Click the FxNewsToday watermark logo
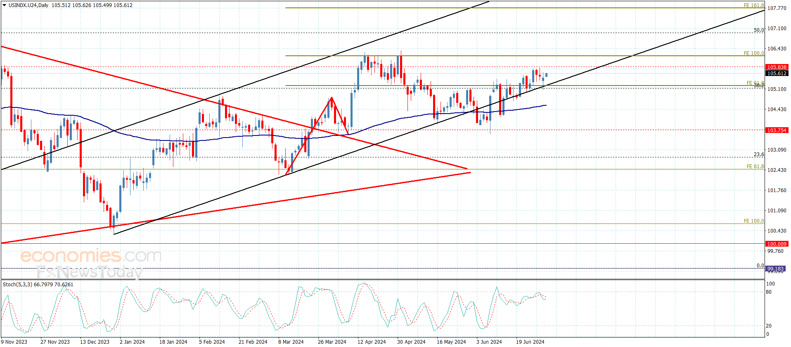 tap(89, 272)
